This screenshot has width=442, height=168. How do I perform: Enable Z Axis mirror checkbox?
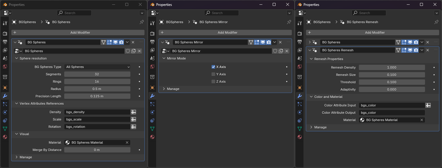pyautogui.click(x=213, y=82)
